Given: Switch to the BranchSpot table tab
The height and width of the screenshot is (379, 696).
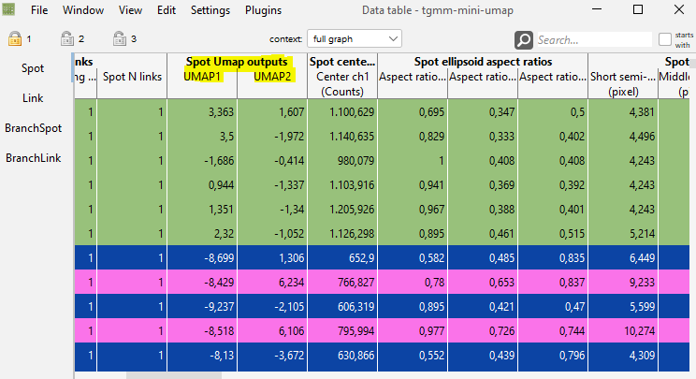Looking at the screenshot, I should coord(34,128).
